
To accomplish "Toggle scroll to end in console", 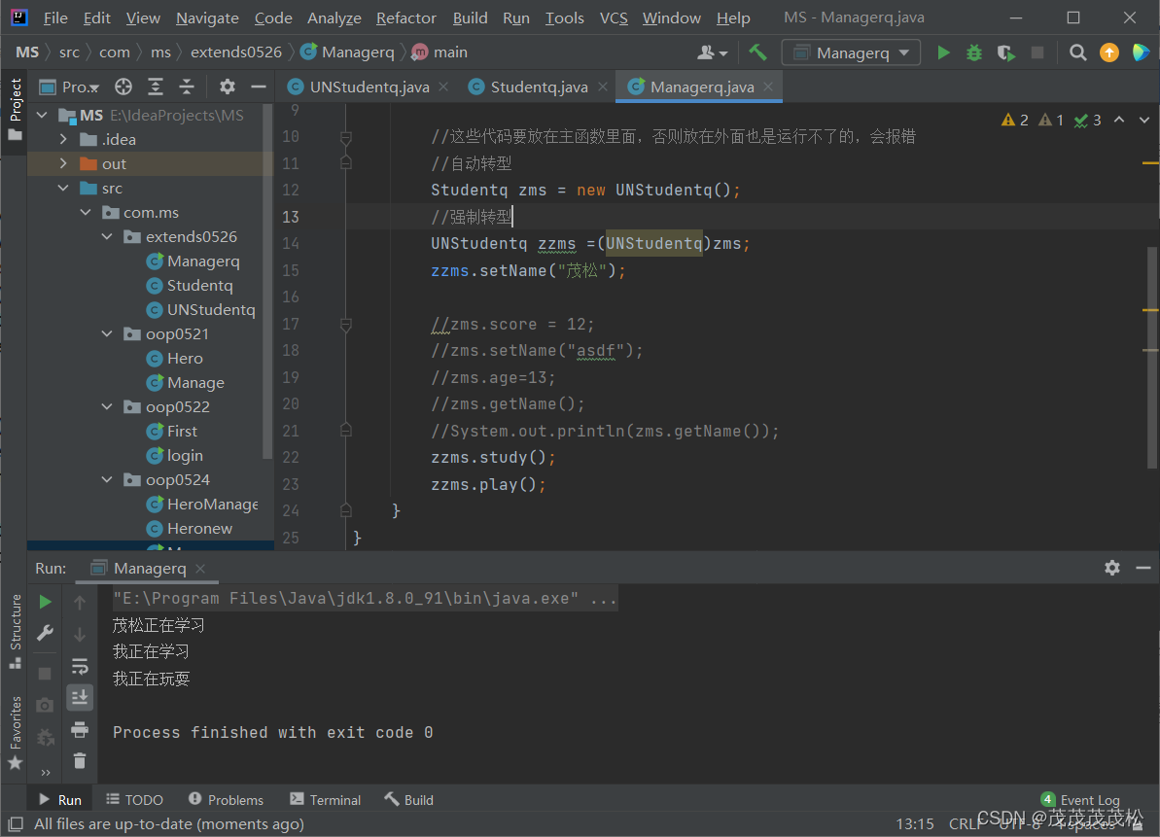I will tap(79, 697).
